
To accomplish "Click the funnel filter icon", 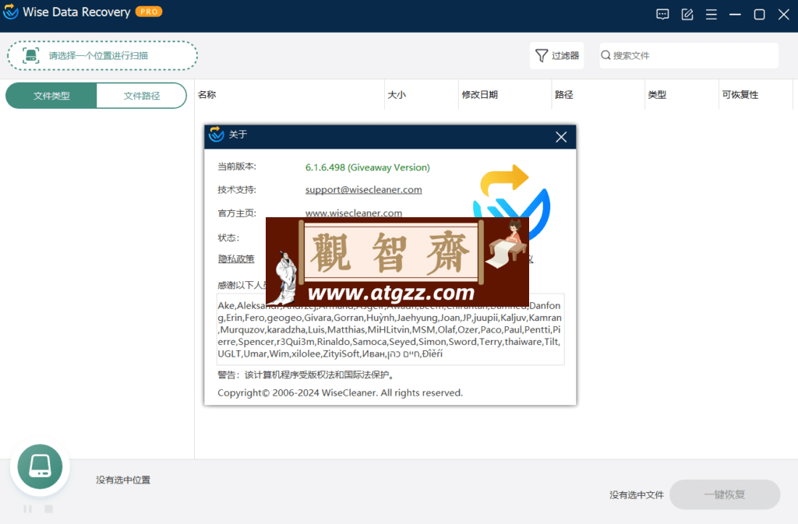I will 542,55.
